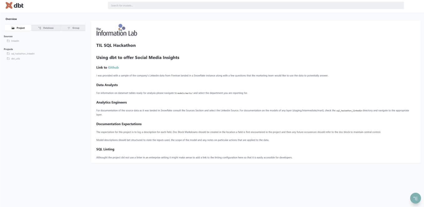Screen dimensions: 424x207
Task: Go to Overview in the sidebar
Action: coord(11,19)
